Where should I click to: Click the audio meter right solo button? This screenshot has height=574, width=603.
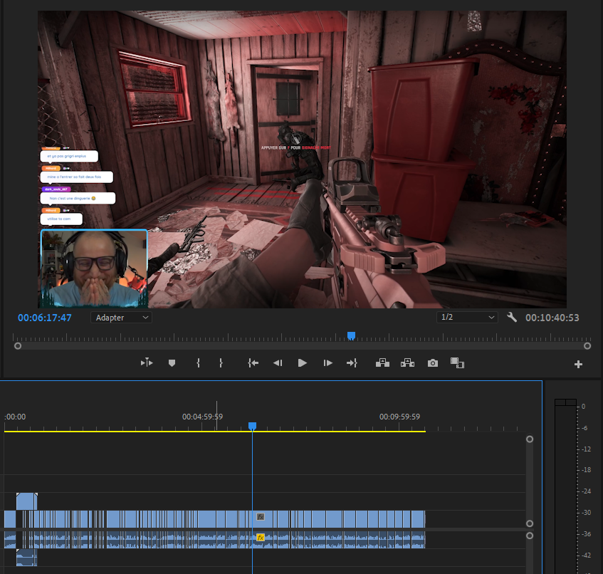coord(571,402)
